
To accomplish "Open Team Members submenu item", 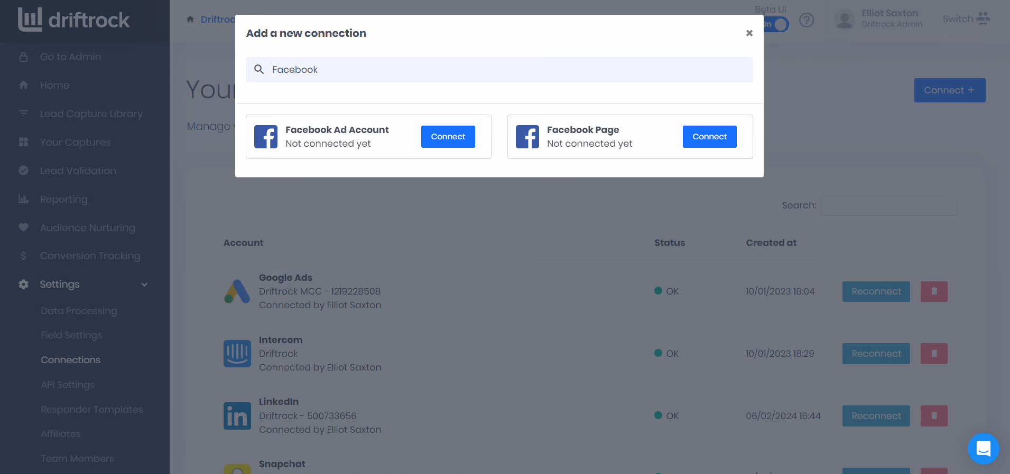I will 77,459.
